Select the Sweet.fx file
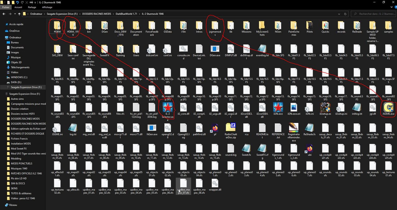 point(247,150)
